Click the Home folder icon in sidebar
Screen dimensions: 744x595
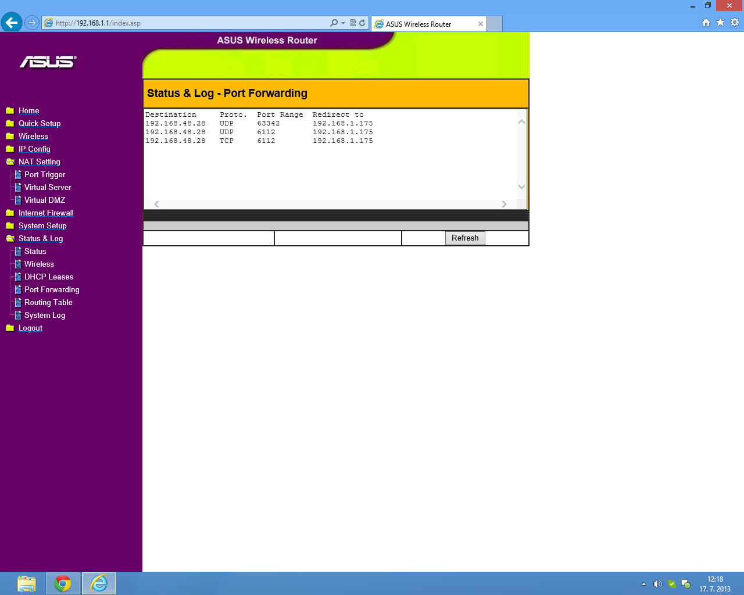coord(10,110)
